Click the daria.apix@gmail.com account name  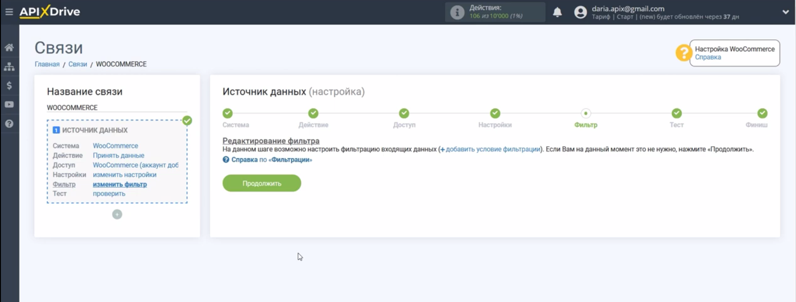point(628,8)
